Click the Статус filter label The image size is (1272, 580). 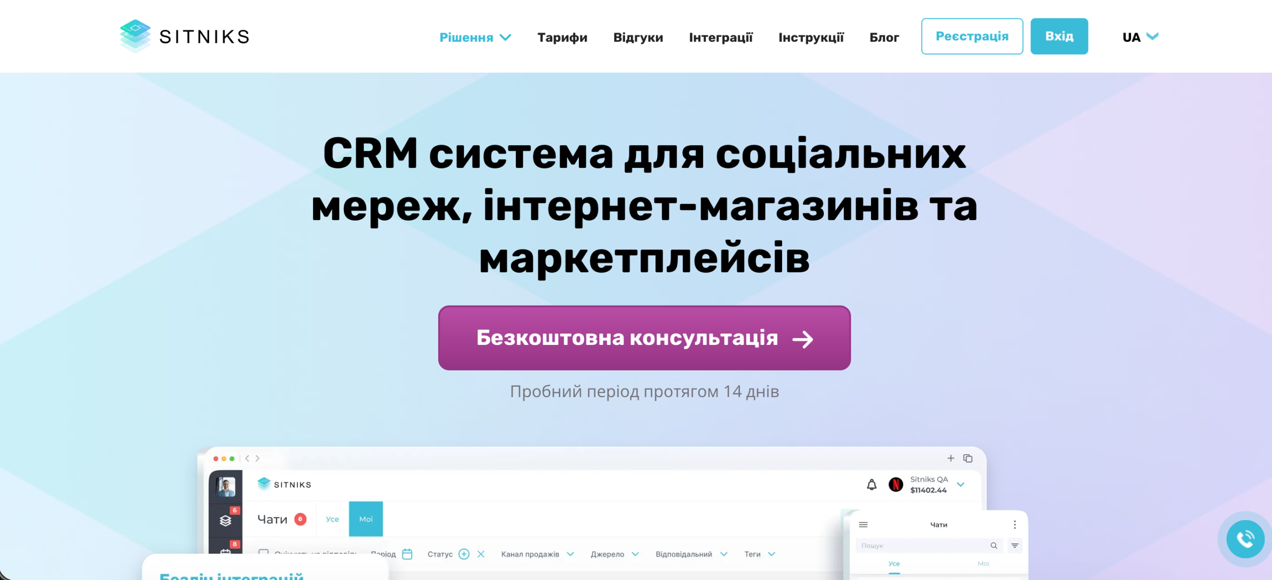[x=440, y=554]
